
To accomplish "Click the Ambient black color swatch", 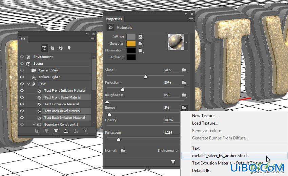I will click(x=131, y=57).
